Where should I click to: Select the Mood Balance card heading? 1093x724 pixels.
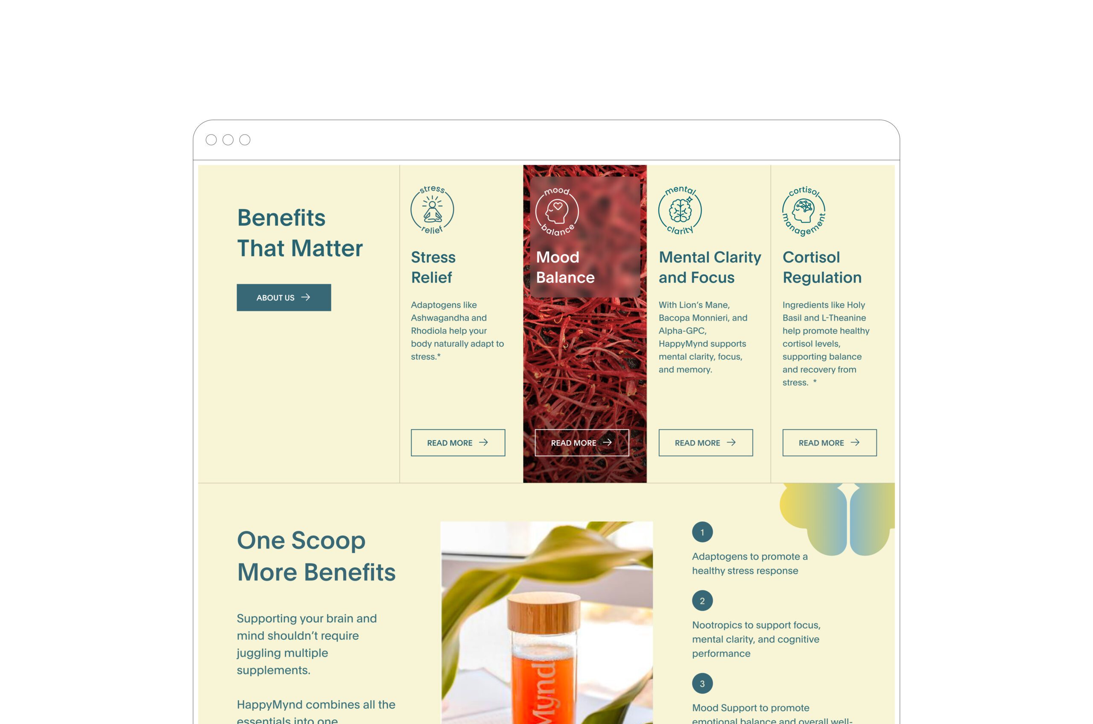565,267
